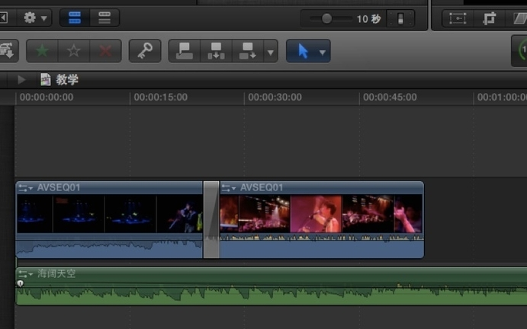Choose the Select arrow tool

tap(303, 51)
